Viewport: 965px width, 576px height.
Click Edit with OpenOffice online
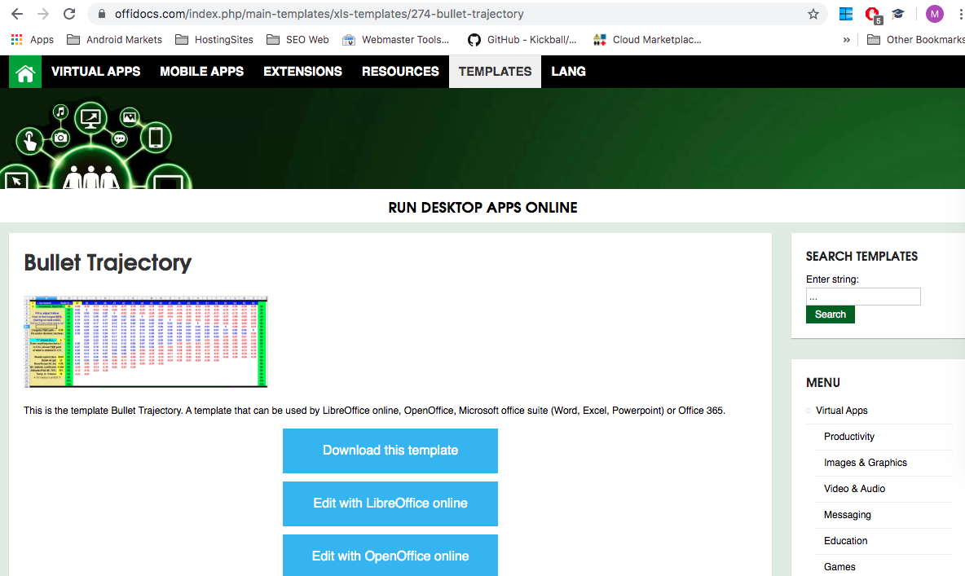[390, 556]
